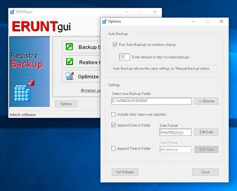The image size is (237, 191).
Task: Check Append Time to Folder
Action: click(113, 148)
